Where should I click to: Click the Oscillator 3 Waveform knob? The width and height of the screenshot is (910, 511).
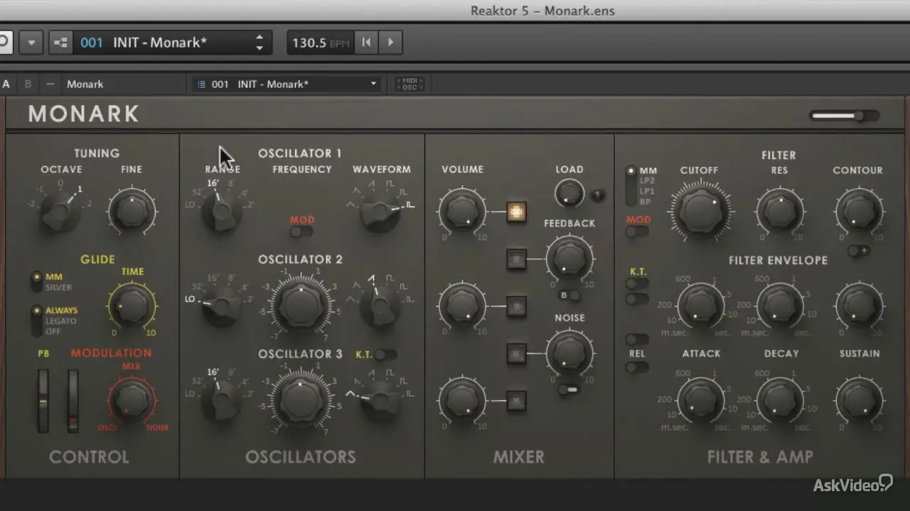382,400
